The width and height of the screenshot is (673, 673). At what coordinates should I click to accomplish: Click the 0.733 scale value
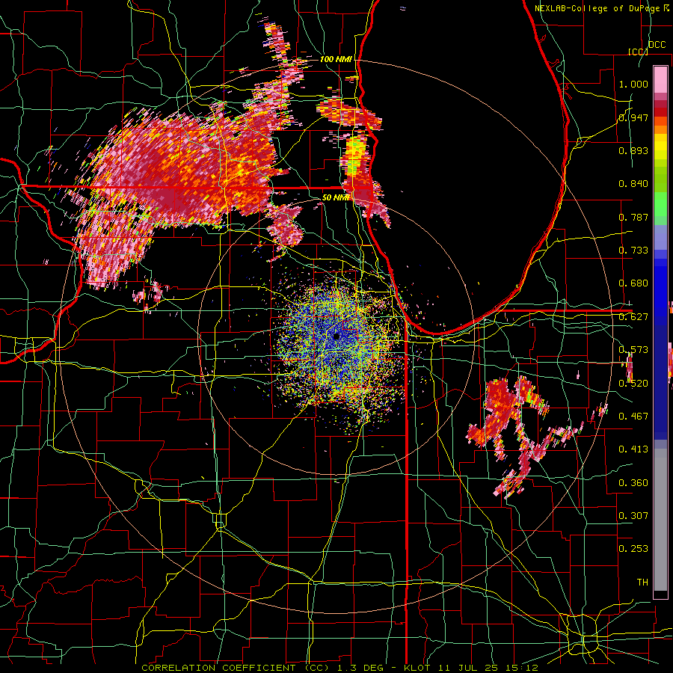pyautogui.click(x=633, y=251)
